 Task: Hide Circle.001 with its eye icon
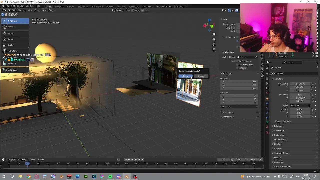(313, 53)
